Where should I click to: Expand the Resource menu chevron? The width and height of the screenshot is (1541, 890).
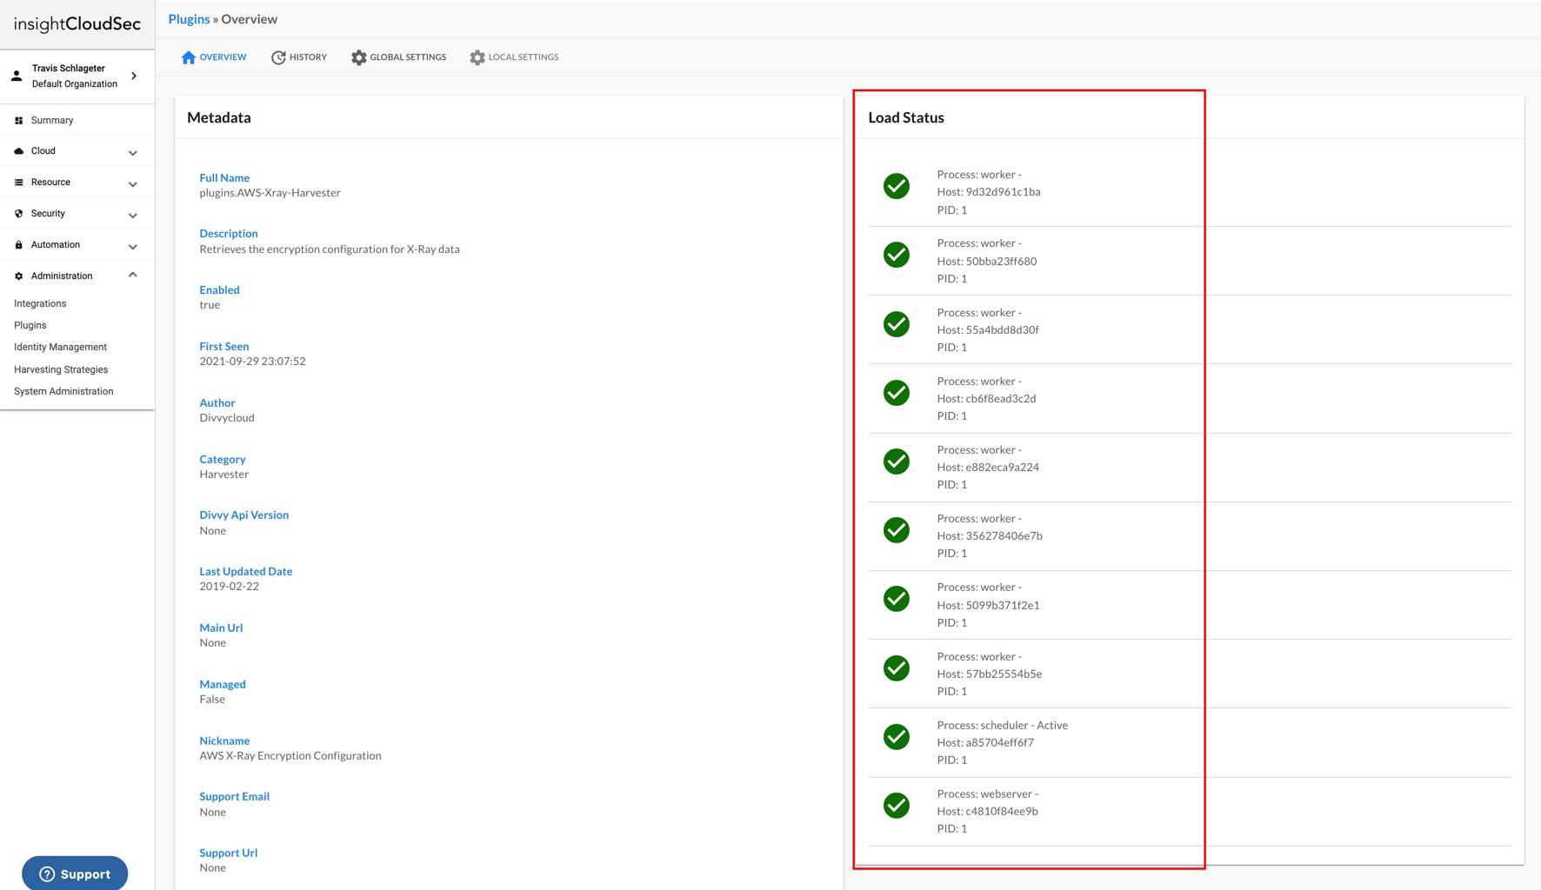point(133,184)
